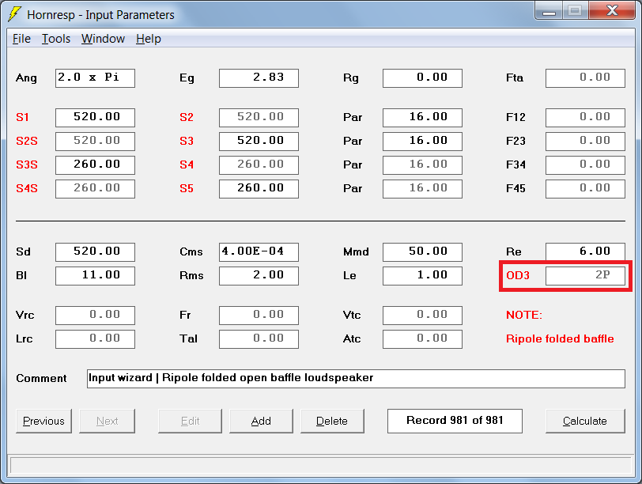Select the F34 input field
This screenshot has height=484, width=642.
(586, 165)
